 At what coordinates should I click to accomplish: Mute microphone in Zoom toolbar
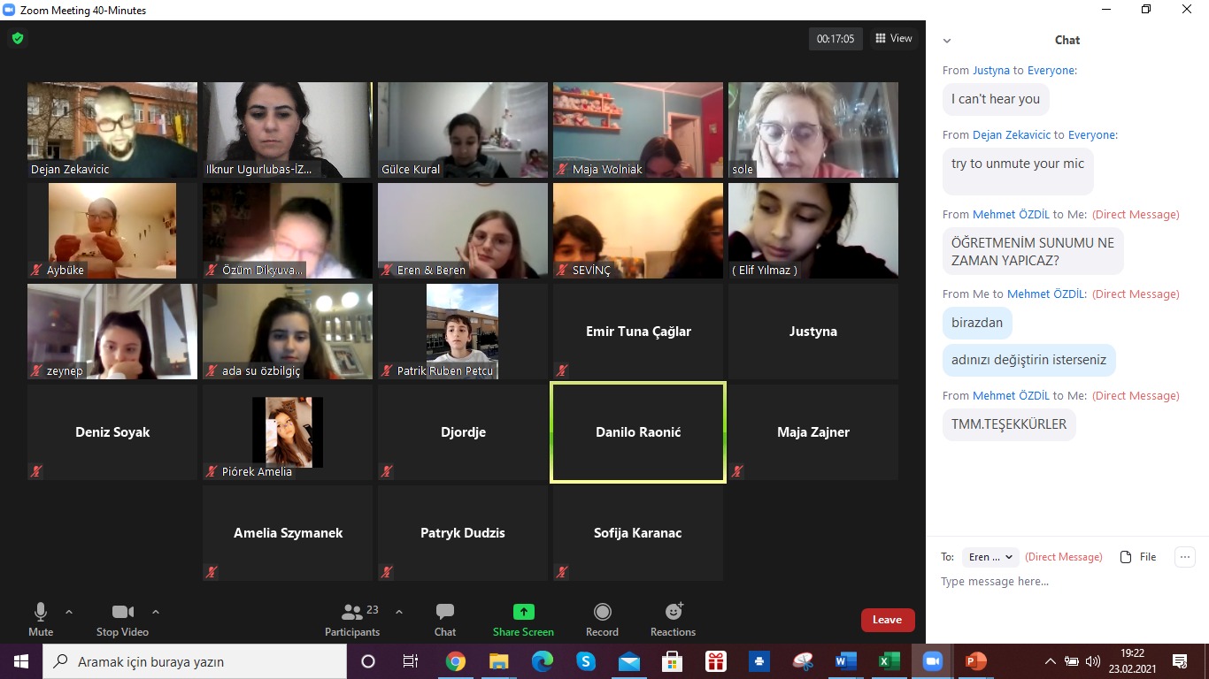(41, 619)
